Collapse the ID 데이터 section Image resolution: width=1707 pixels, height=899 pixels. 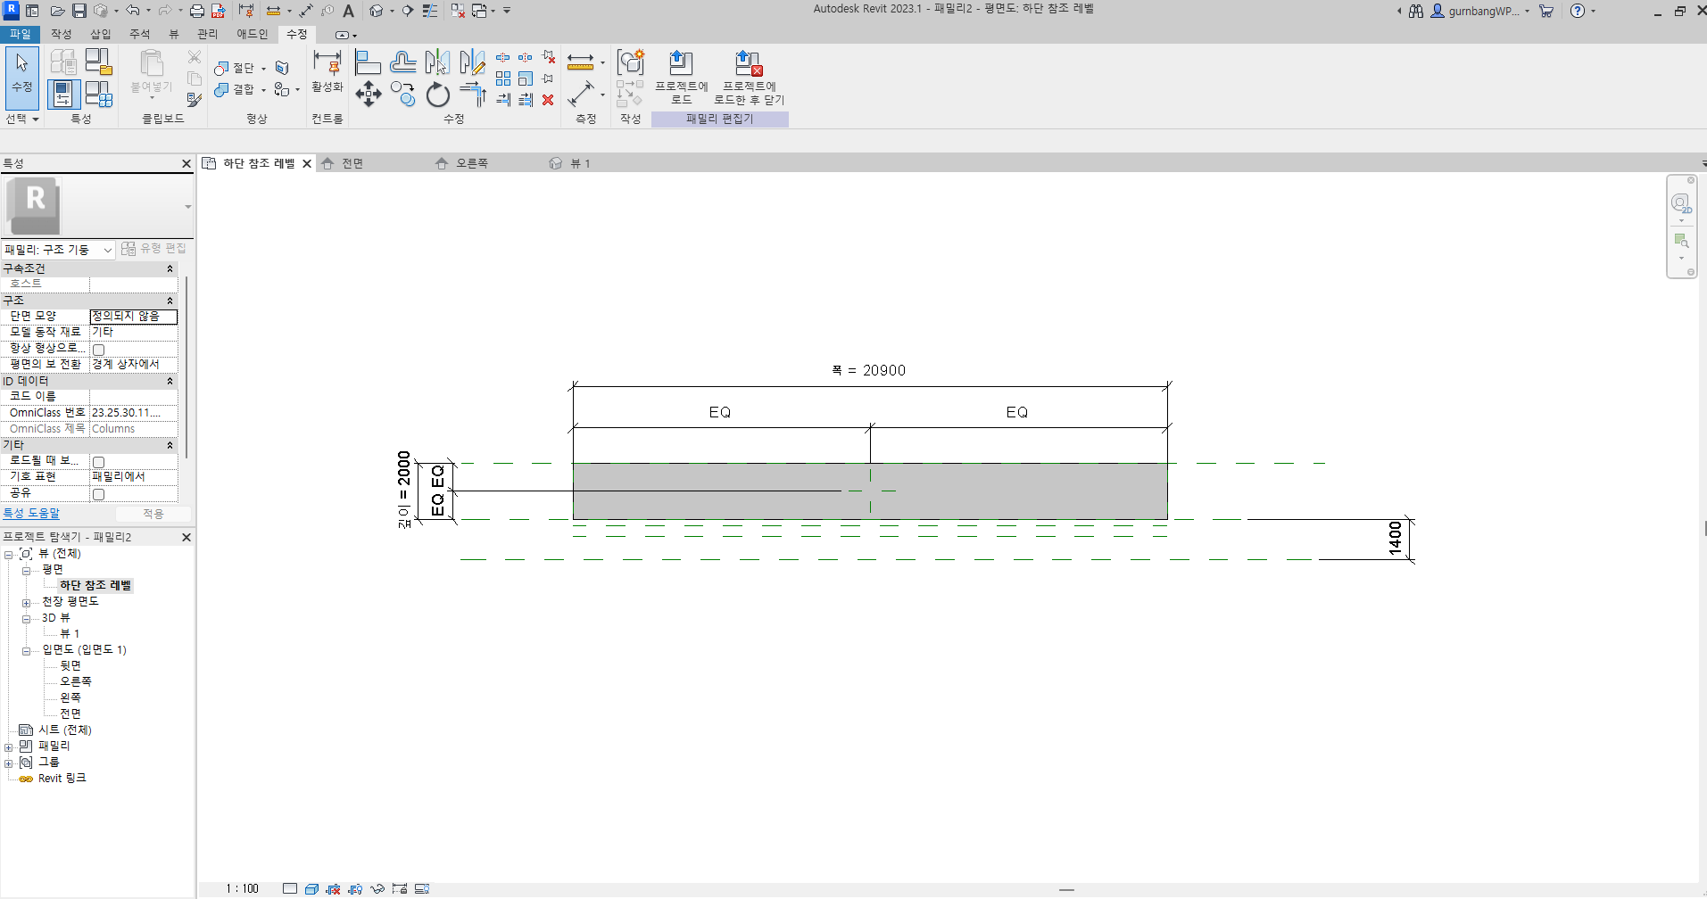(x=170, y=381)
